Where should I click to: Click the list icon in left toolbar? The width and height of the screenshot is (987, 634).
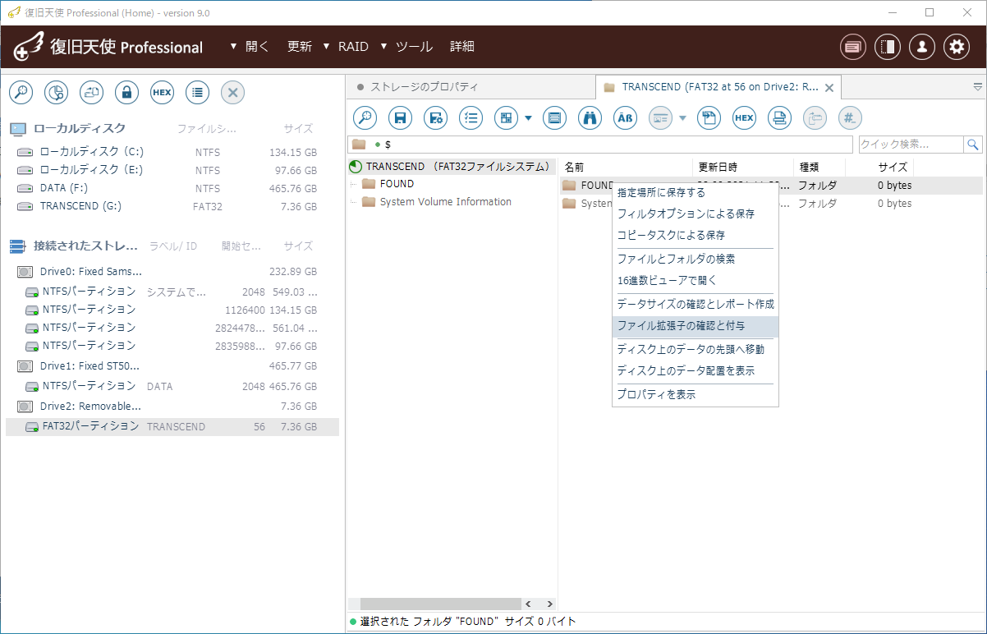coord(197,93)
